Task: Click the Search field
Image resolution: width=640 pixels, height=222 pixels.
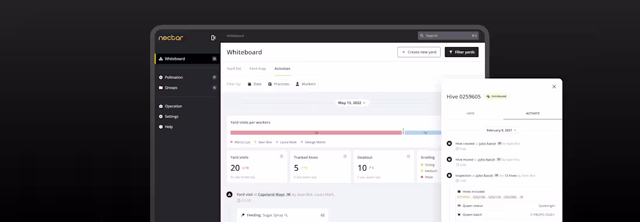Action: pyautogui.click(x=448, y=36)
